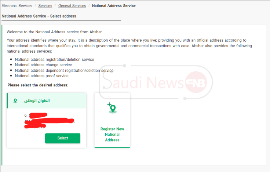
Task: Click the Please select the desired address label
Action: pos(38,85)
